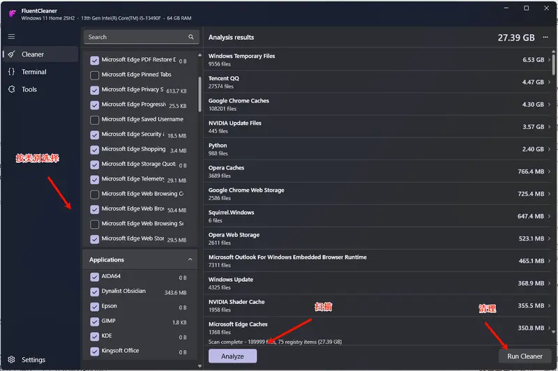Click the results list scrollbar thumb
This screenshot has height=371, width=558.
click(x=553, y=63)
